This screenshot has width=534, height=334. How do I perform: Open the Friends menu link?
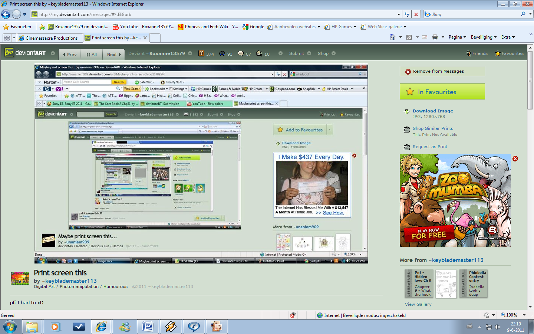point(477,53)
